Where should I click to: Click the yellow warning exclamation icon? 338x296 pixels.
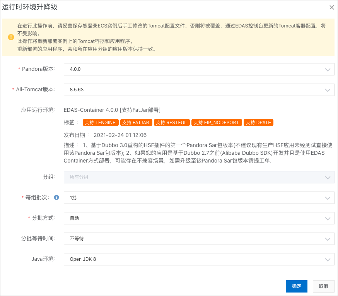[x=11, y=37]
